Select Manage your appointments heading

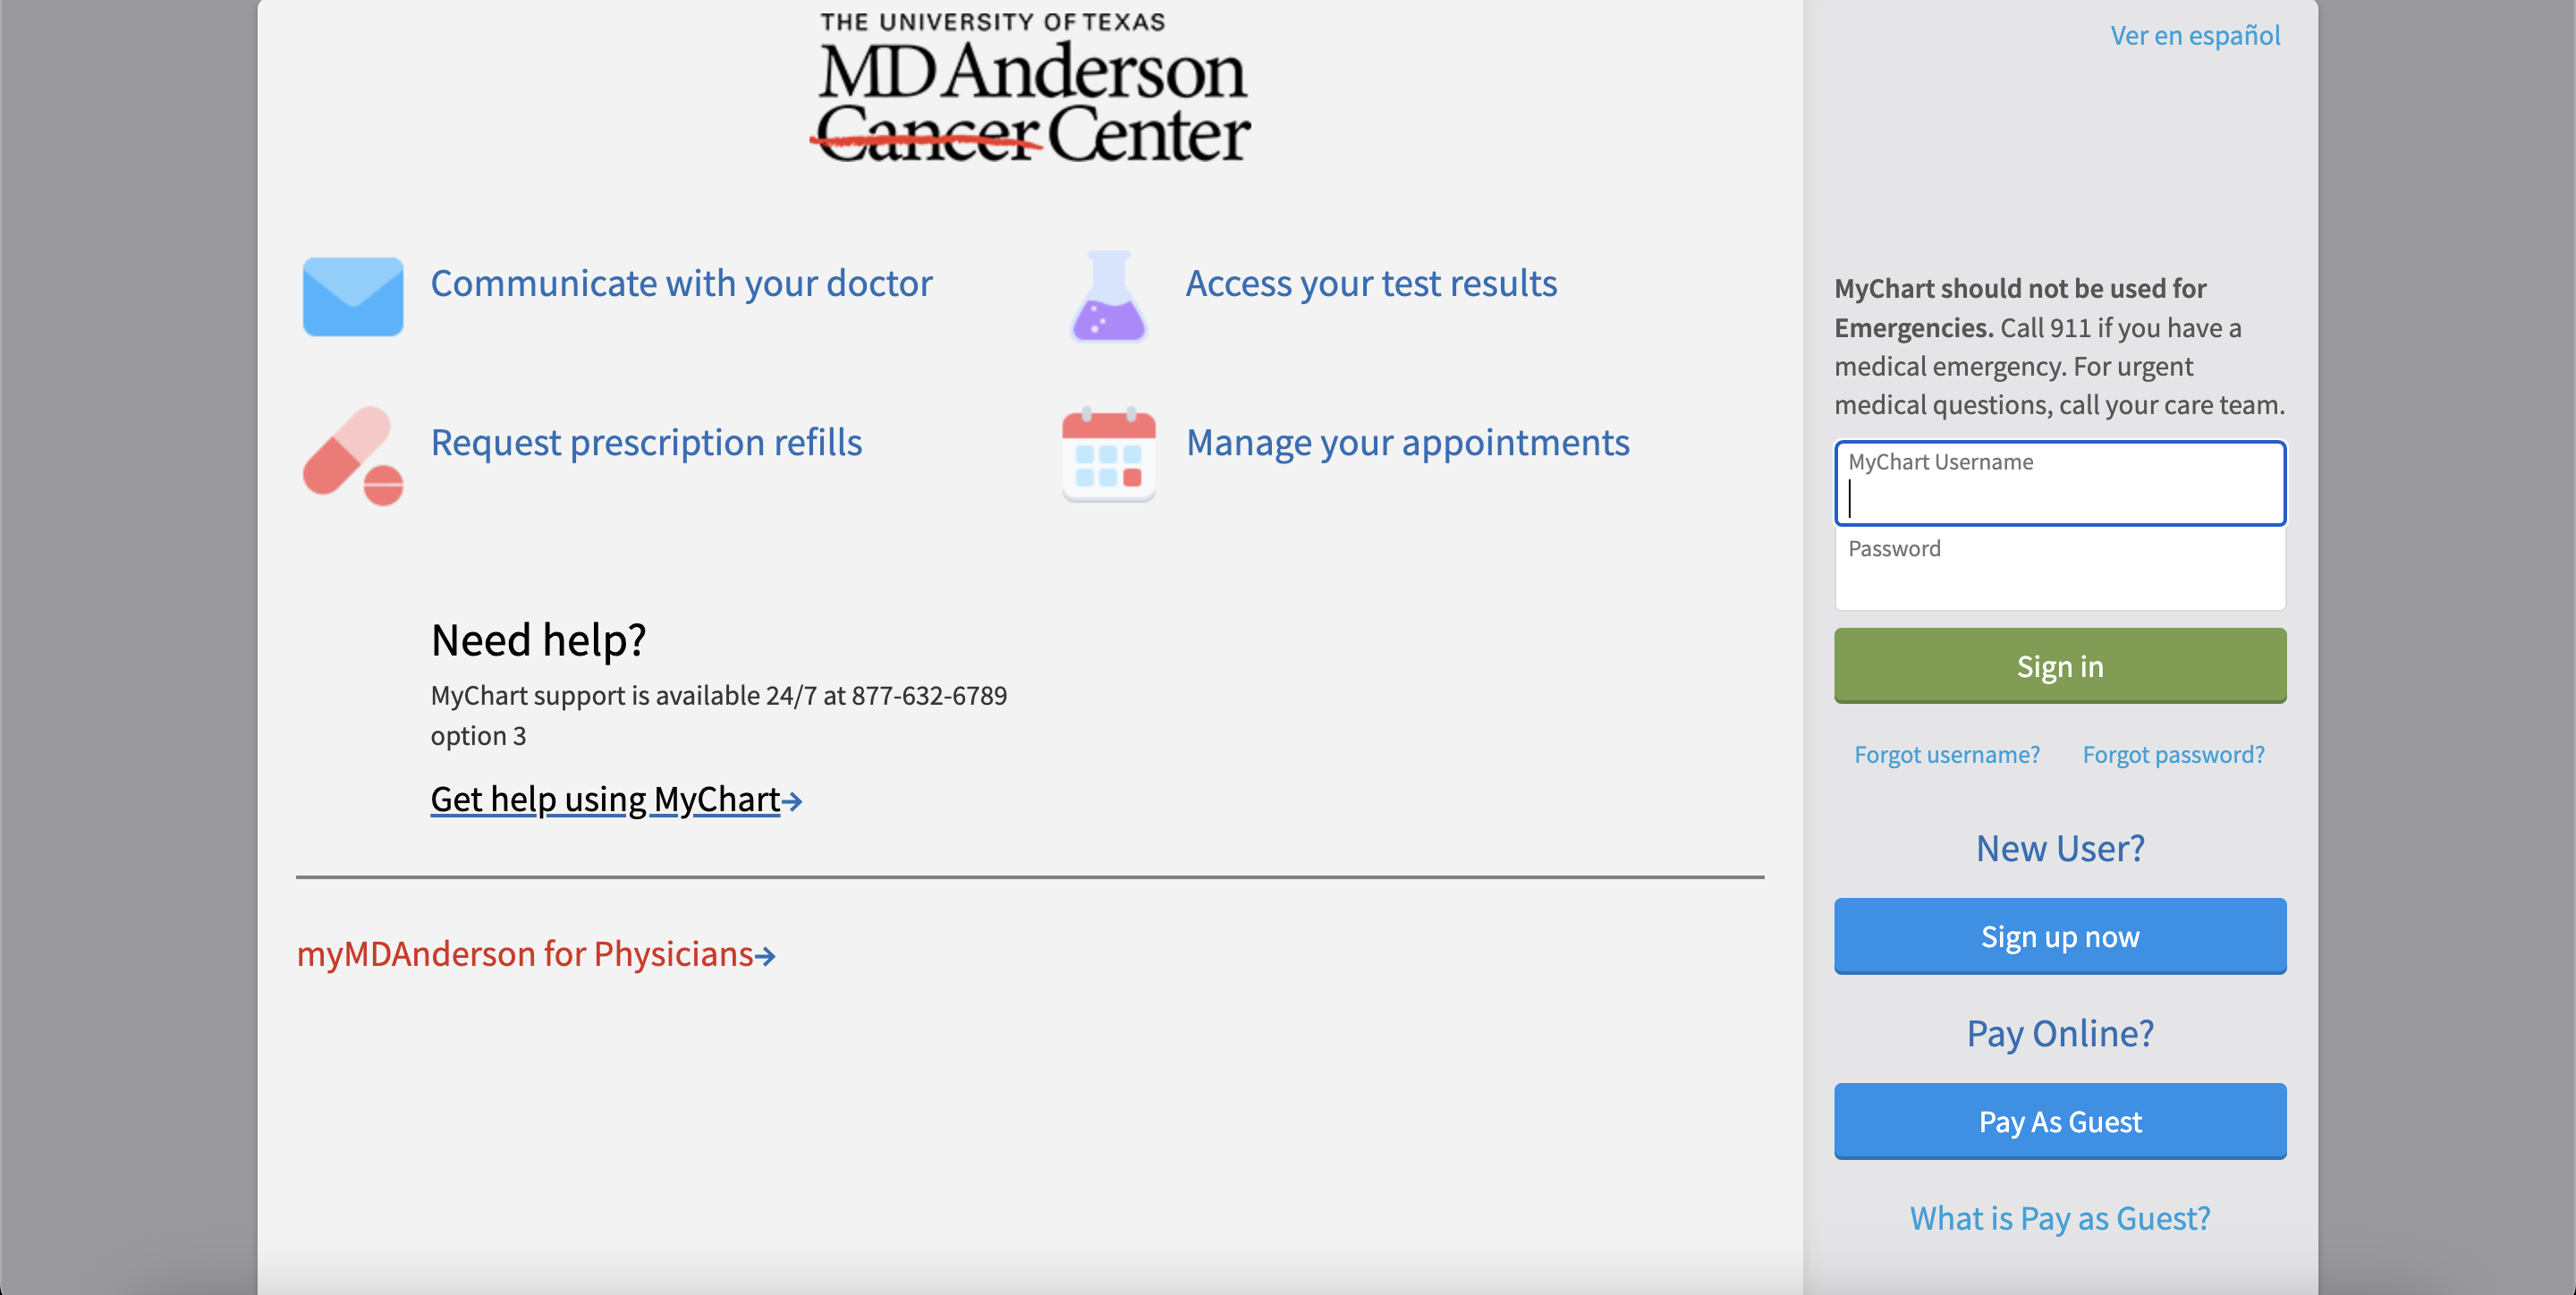click(1407, 443)
